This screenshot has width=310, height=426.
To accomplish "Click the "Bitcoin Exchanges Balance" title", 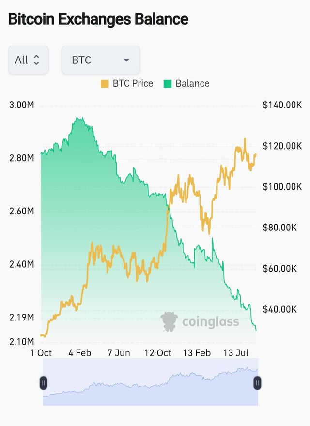I will (x=98, y=20).
